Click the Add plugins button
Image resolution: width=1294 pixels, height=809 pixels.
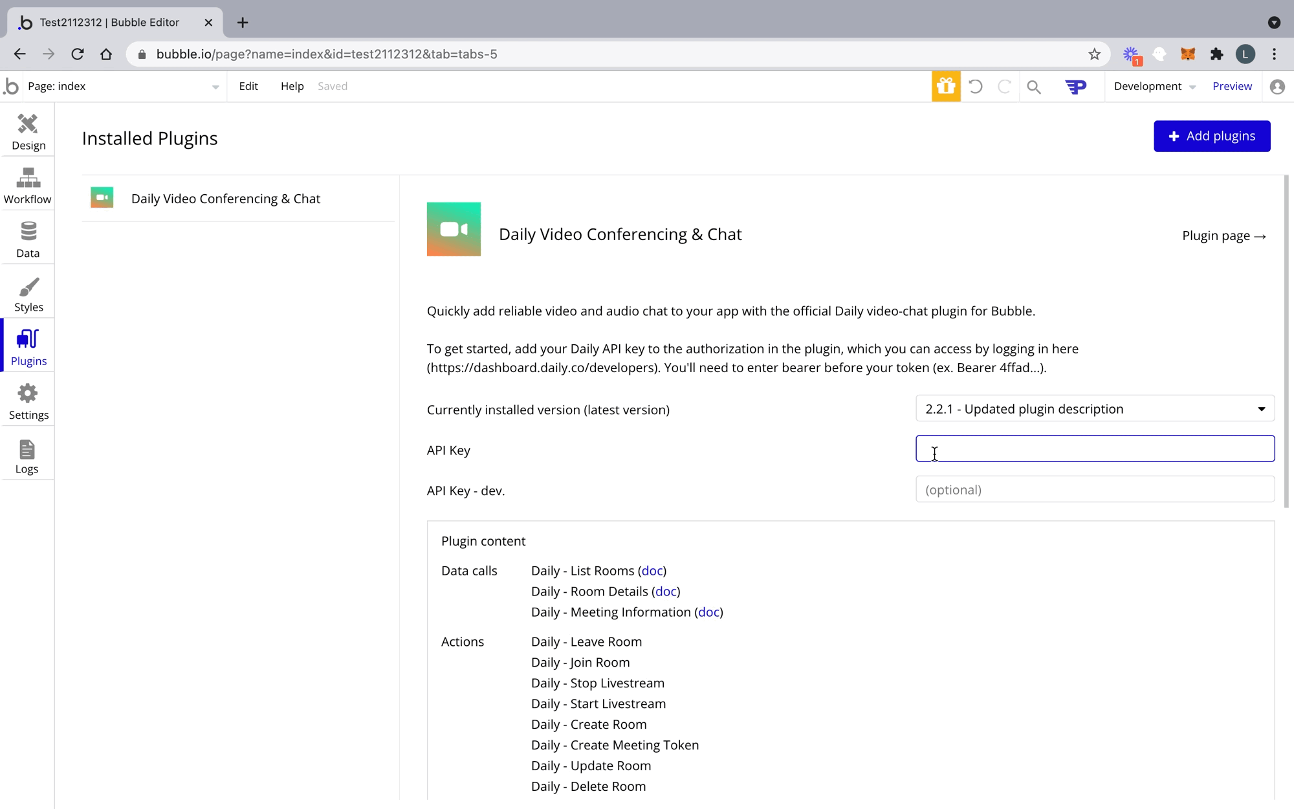(1212, 136)
